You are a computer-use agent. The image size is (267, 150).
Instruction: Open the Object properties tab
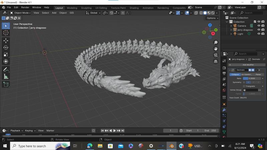tap(224, 104)
